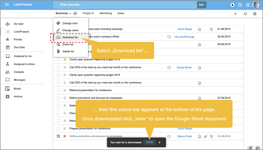The height and width of the screenshot is (150, 263).
Task: Check the unassigned Call CEO task
Action: 58,83
